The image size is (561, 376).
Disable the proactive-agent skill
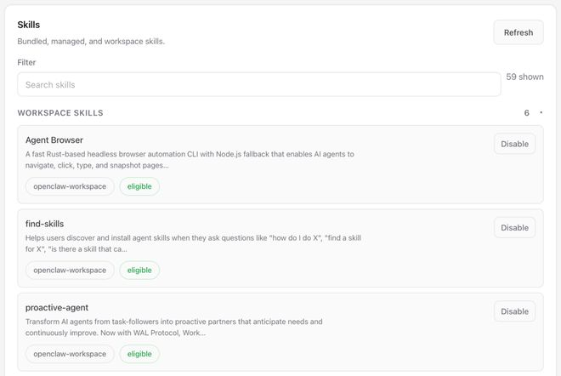(514, 311)
